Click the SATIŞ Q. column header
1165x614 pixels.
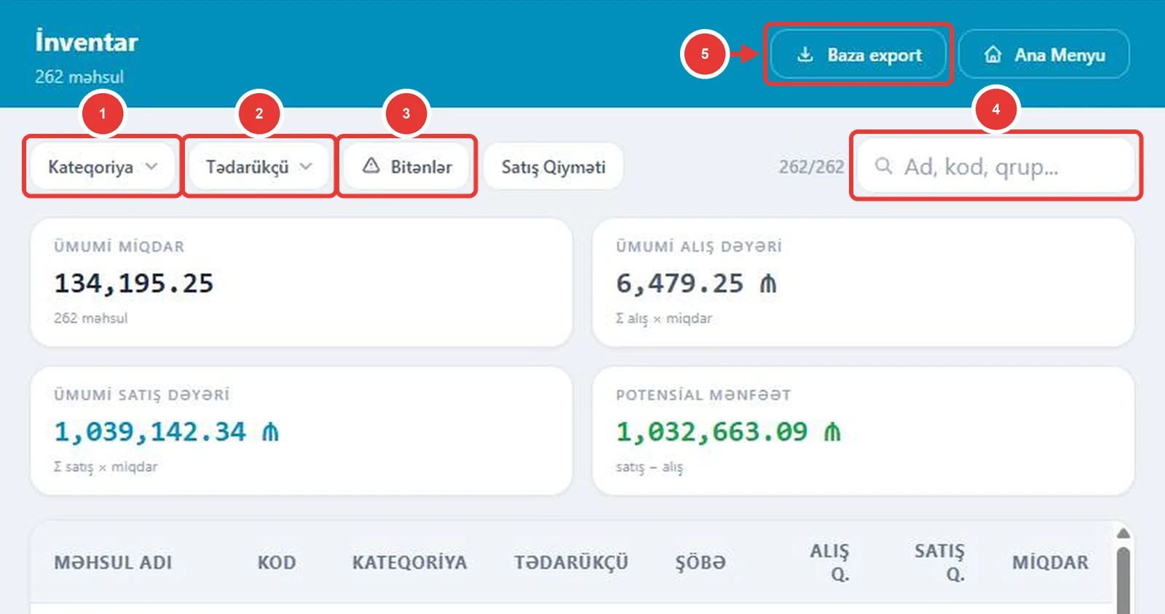pos(940,562)
